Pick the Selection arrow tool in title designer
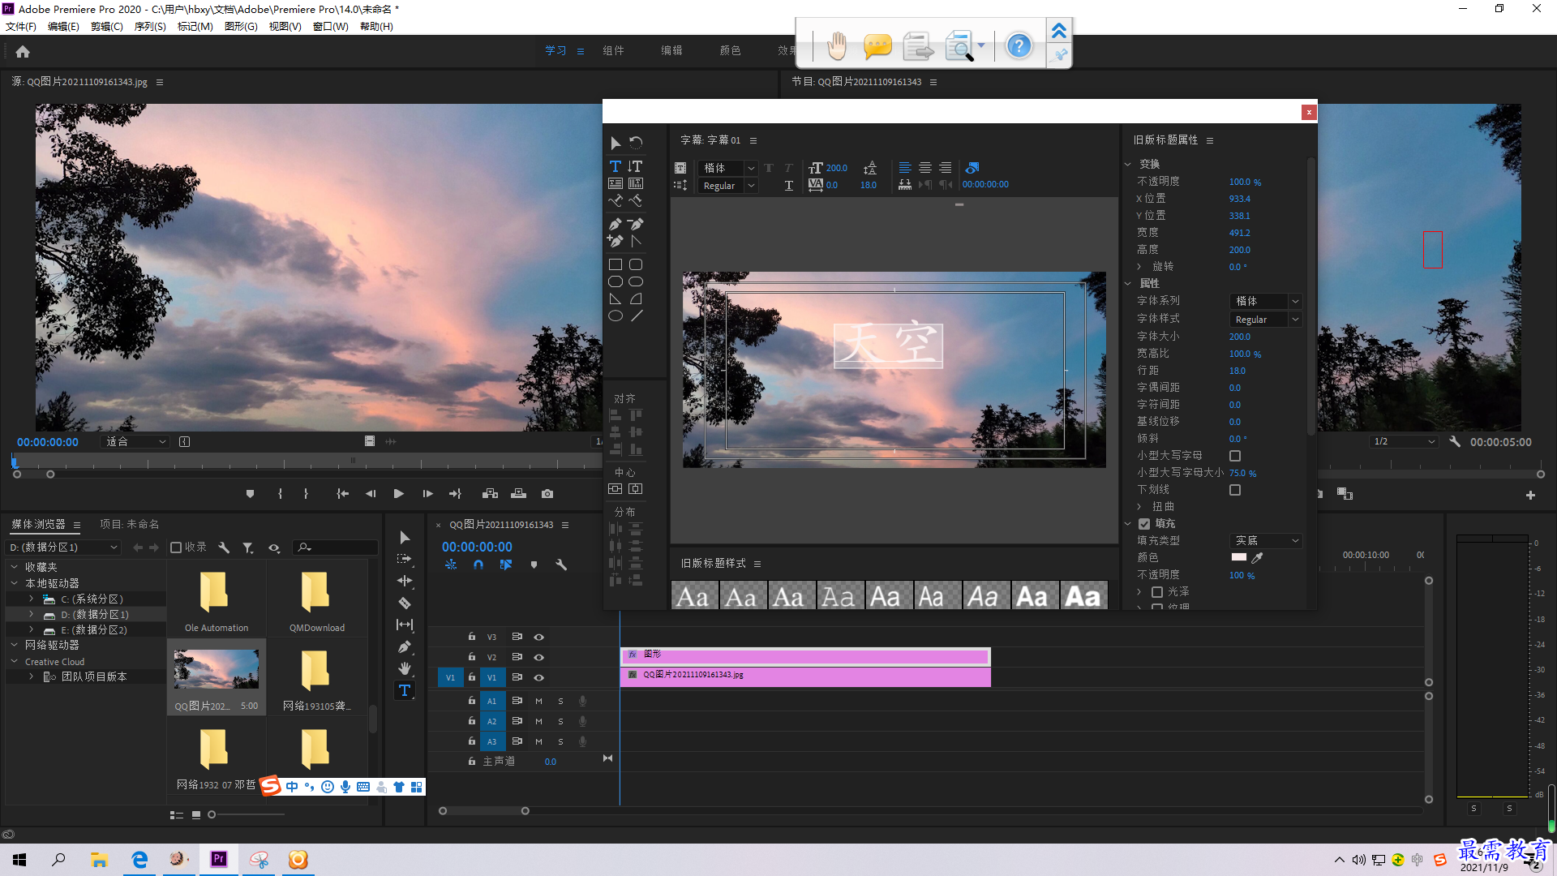 [616, 143]
